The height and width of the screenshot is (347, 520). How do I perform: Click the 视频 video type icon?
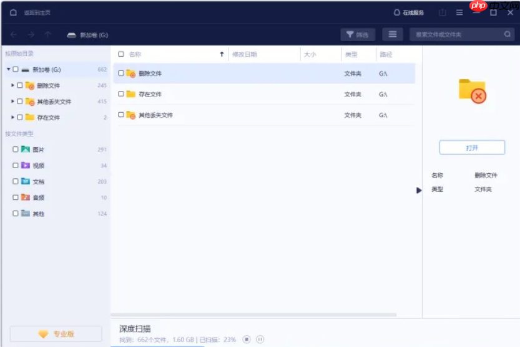tap(26, 166)
